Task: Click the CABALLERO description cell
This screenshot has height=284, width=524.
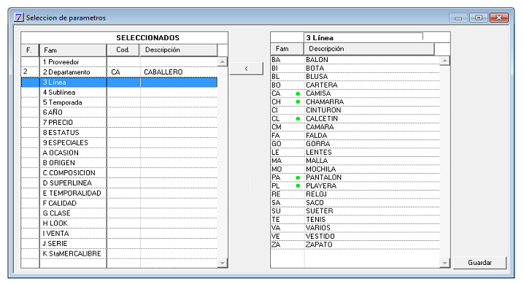Action: pos(179,72)
